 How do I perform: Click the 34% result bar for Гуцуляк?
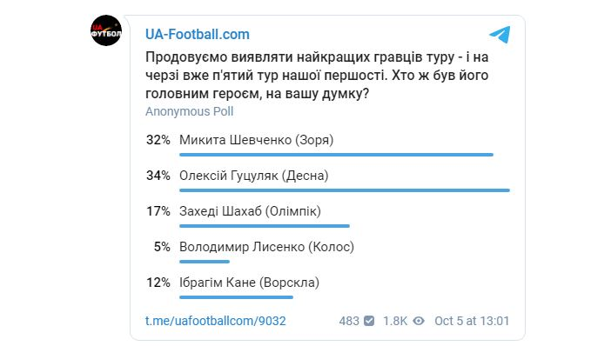point(345,190)
